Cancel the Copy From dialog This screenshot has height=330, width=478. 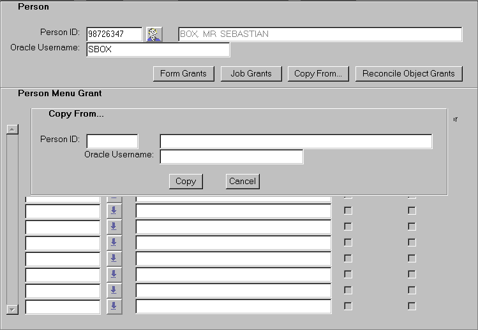point(243,182)
